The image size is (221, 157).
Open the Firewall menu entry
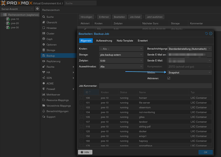(x=51, y=89)
